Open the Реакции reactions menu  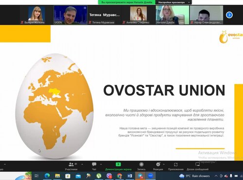[158, 166]
